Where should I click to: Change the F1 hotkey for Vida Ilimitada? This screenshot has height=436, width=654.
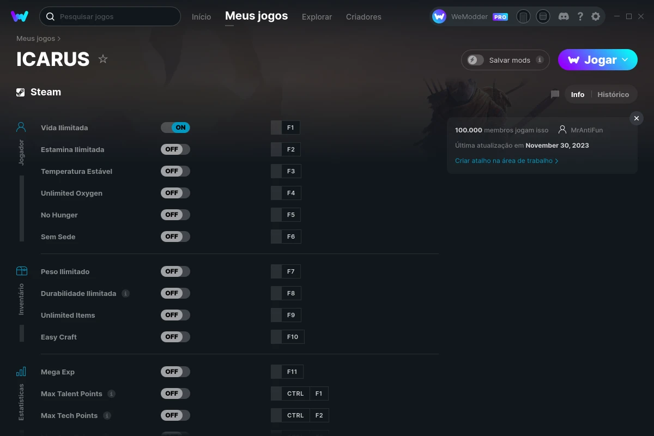[286, 128]
